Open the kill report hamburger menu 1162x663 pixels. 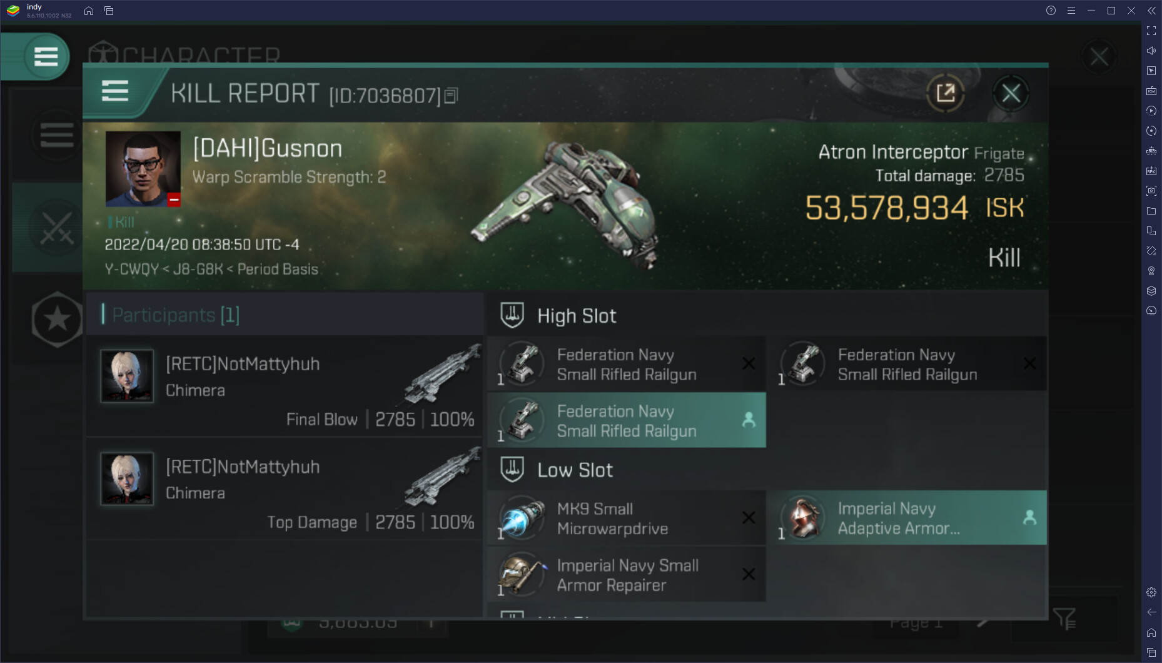(115, 91)
